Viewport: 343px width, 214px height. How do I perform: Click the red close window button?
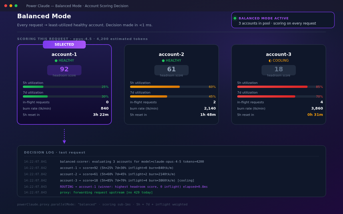(6, 6)
